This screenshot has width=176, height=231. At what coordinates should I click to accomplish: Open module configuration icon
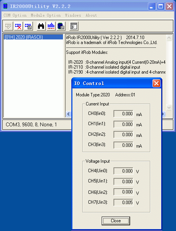[61, 26]
